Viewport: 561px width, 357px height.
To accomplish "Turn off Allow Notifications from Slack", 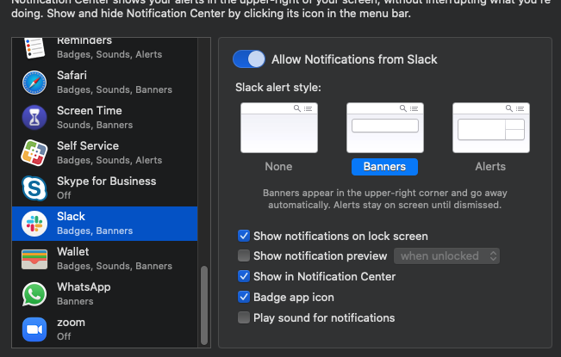I will (249, 59).
